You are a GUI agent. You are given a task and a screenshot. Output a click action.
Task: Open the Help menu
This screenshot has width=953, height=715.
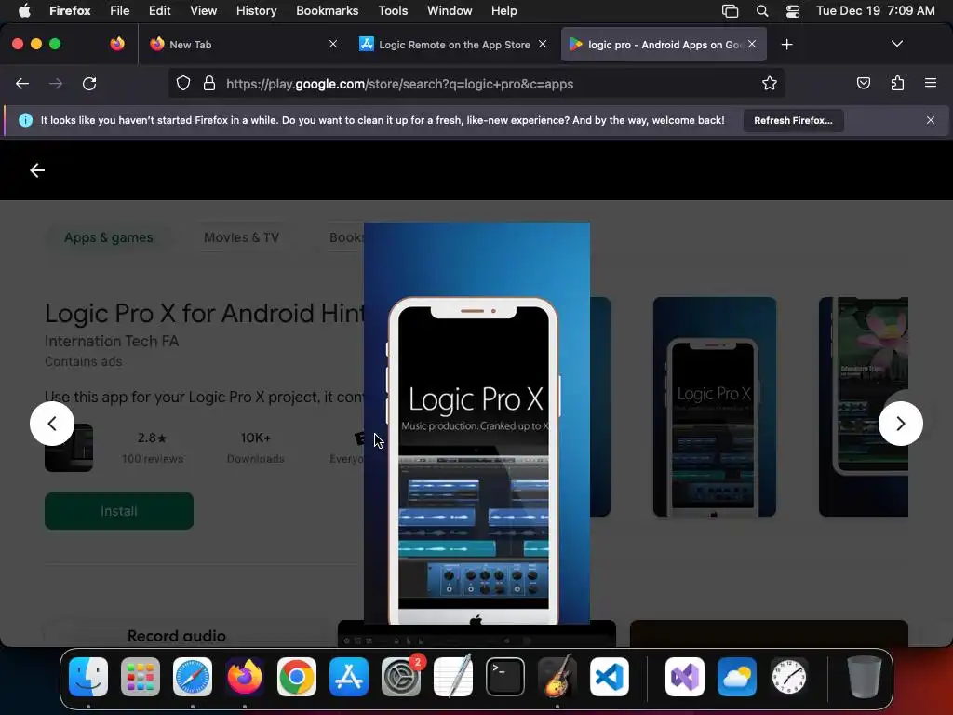(x=503, y=11)
